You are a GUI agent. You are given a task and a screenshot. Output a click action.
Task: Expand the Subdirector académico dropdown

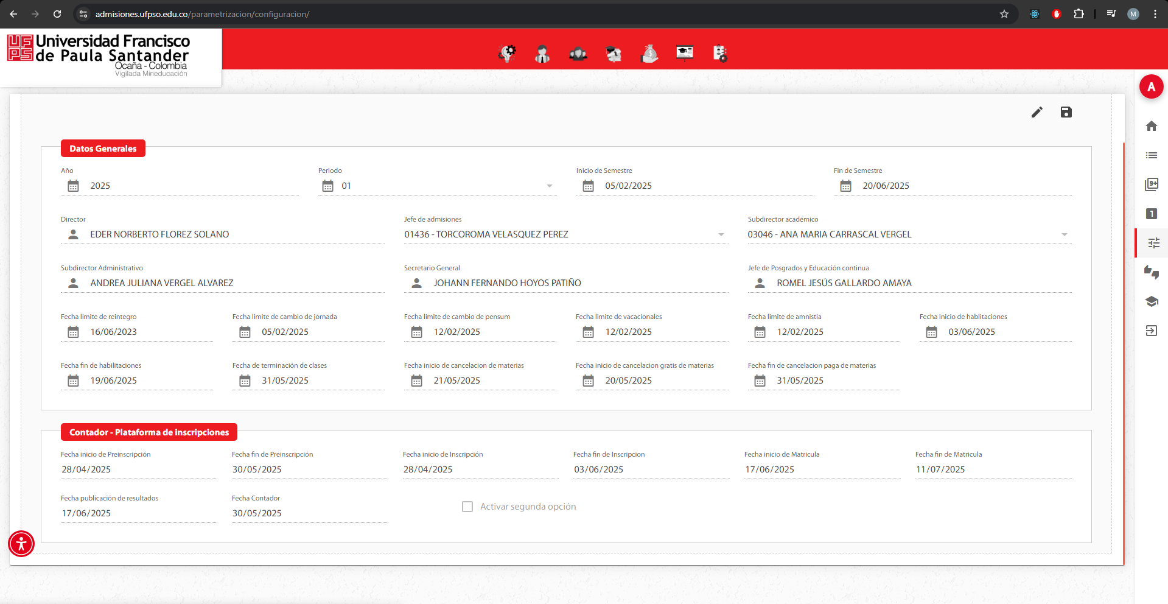(x=1064, y=234)
